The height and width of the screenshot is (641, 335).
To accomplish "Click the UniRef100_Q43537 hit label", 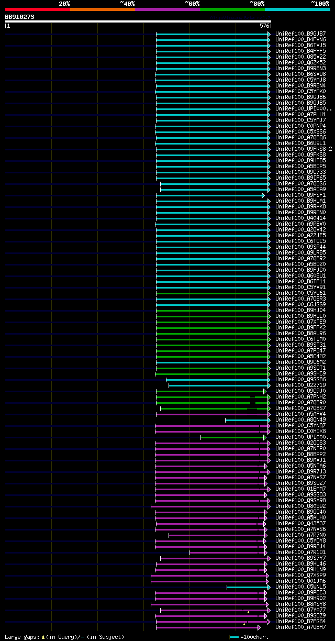I will [300, 523].
